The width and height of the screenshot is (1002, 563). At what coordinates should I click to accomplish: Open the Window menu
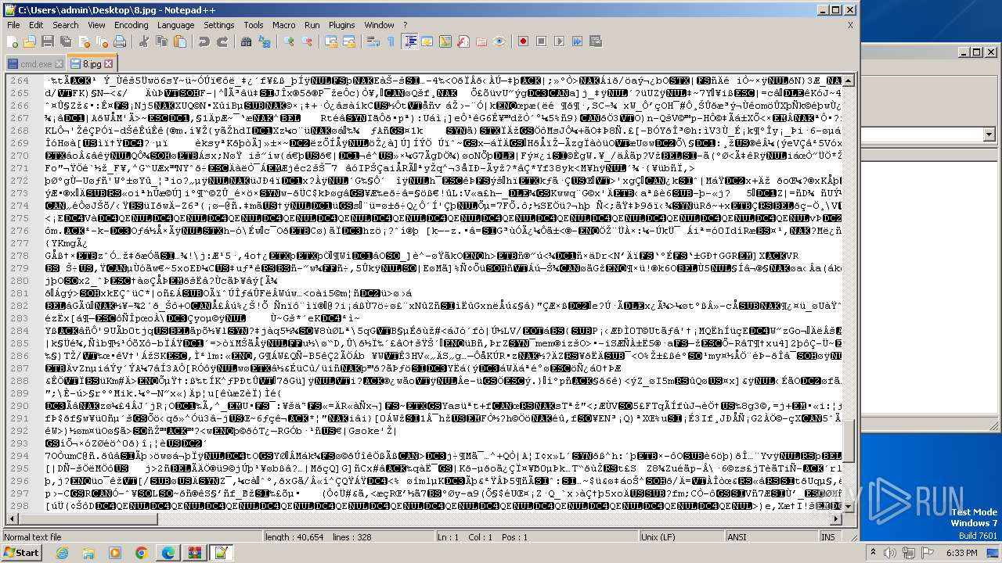pyautogui.click(x=380, y=25)
